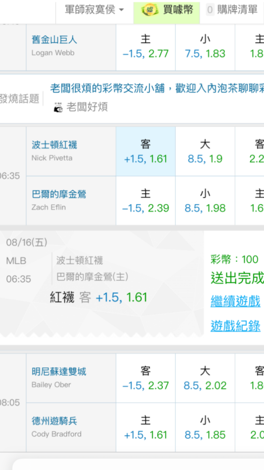Viewport: 264px width, 470px height.
Task: Open the 軍師寂寞侯 dropdown menu
Action: pos(94,10)
